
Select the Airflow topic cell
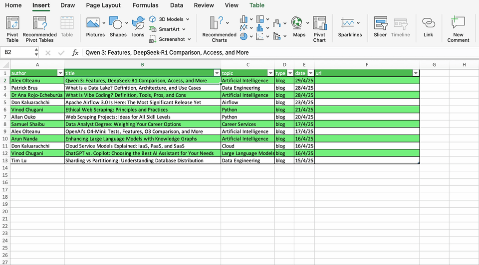[247, 103]
